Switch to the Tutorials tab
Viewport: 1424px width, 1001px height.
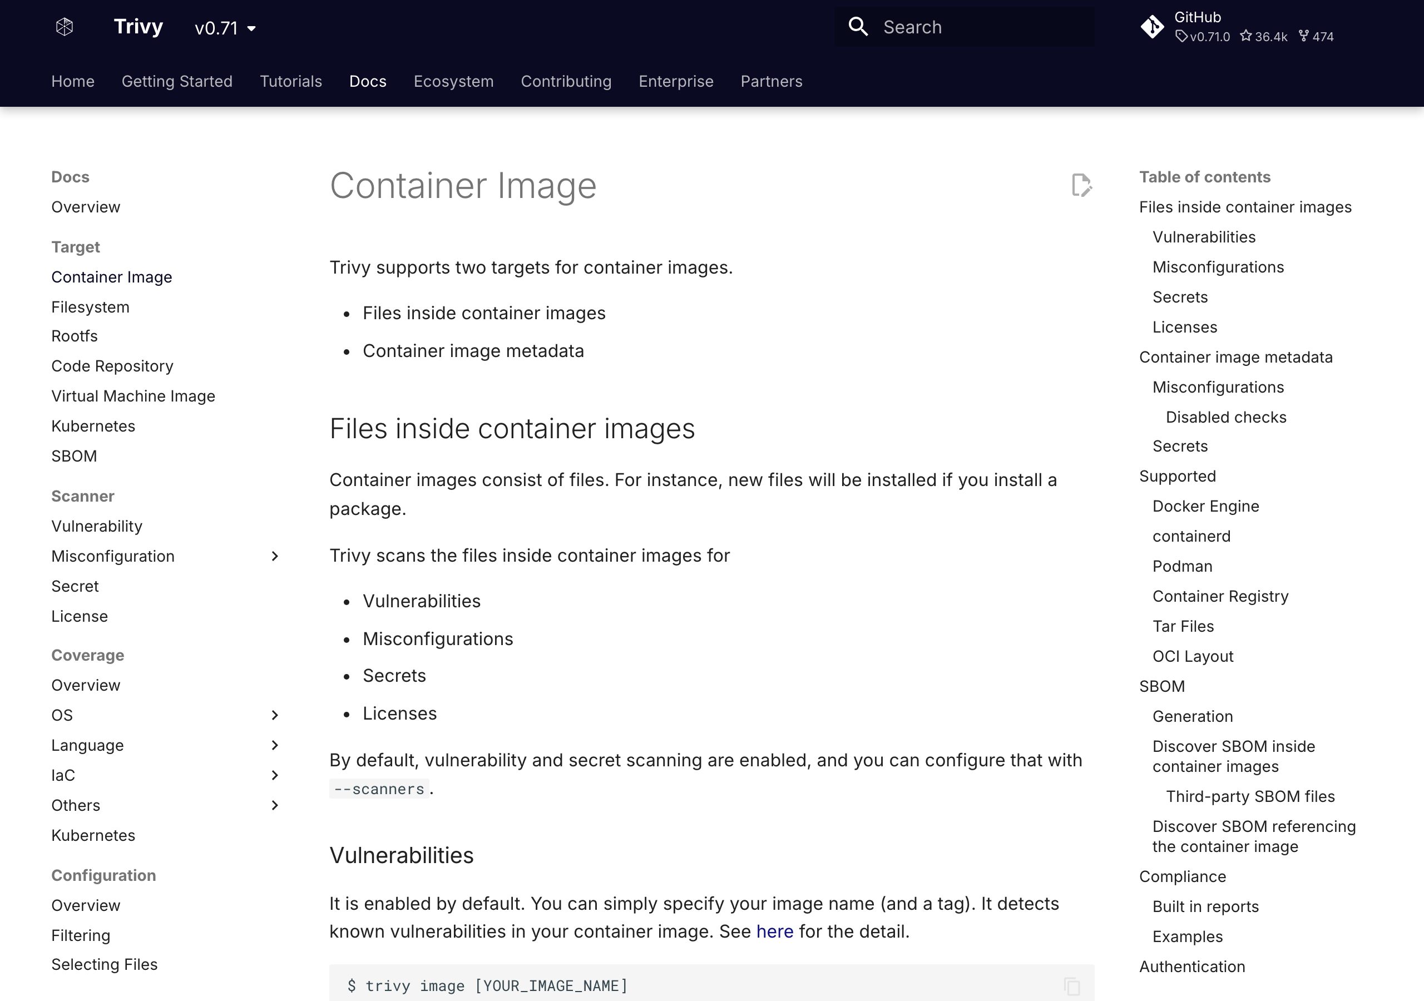point(291,81)
